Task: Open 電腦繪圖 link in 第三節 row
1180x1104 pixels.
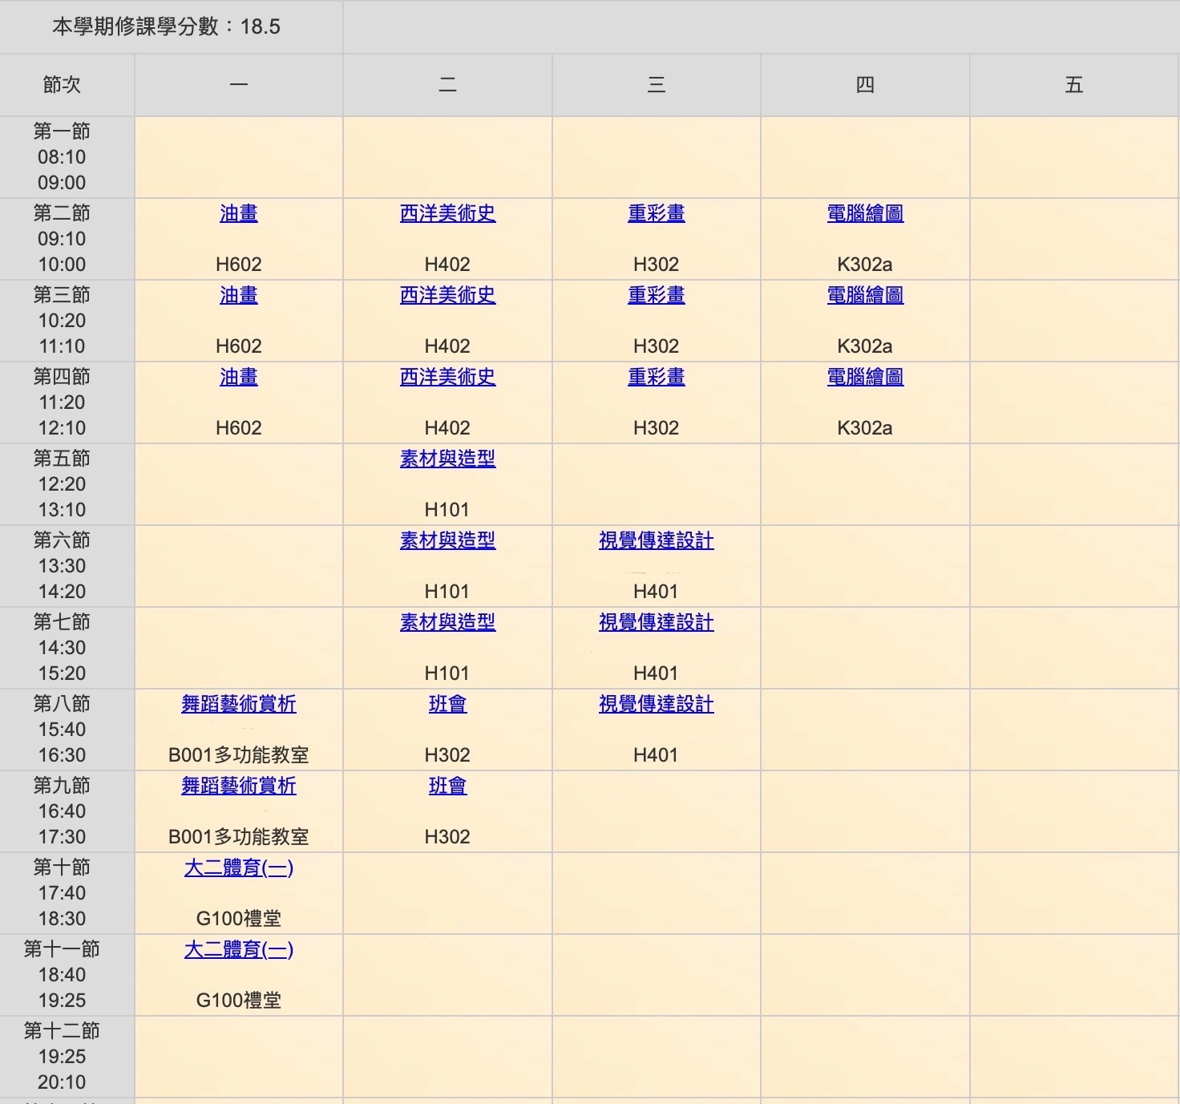Action: tap(865, 295)
